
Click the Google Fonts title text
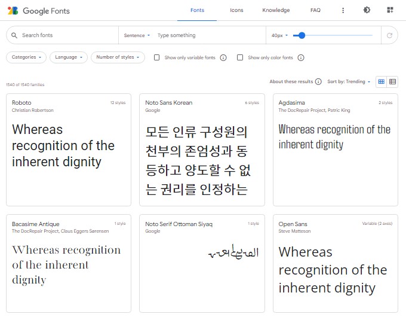[47, 11]
